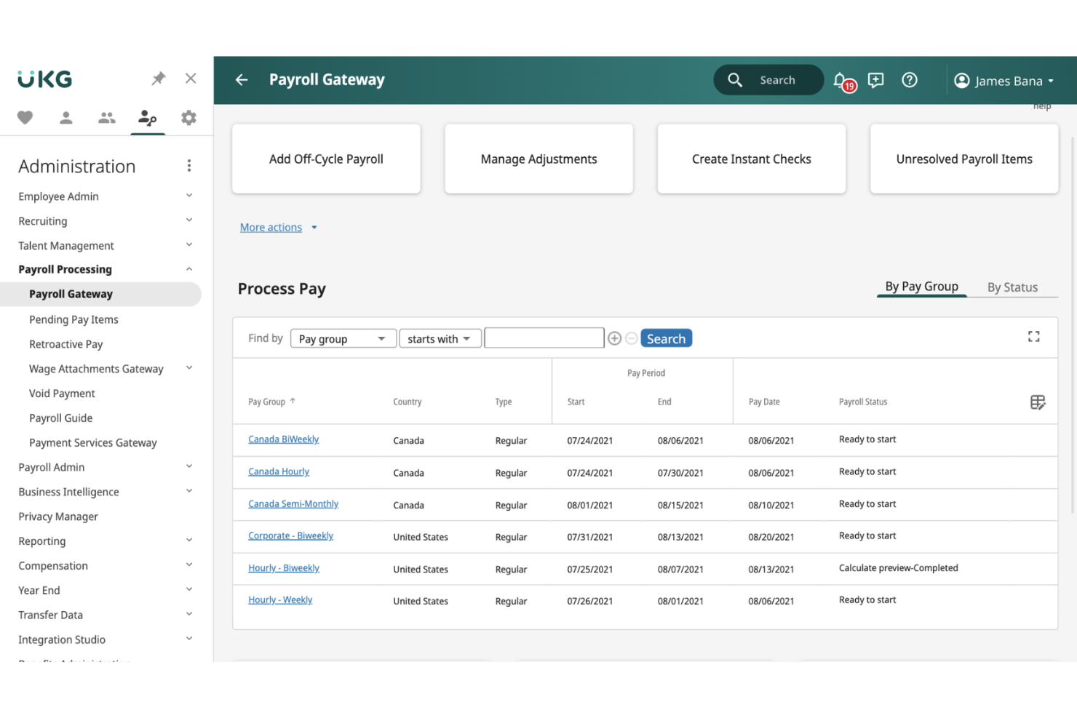Click the notifications bell icon

coord(840,80)
